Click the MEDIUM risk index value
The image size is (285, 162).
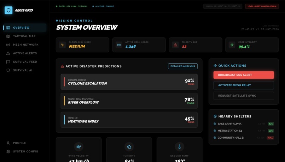pyautogui.click(x=77, y=46)
